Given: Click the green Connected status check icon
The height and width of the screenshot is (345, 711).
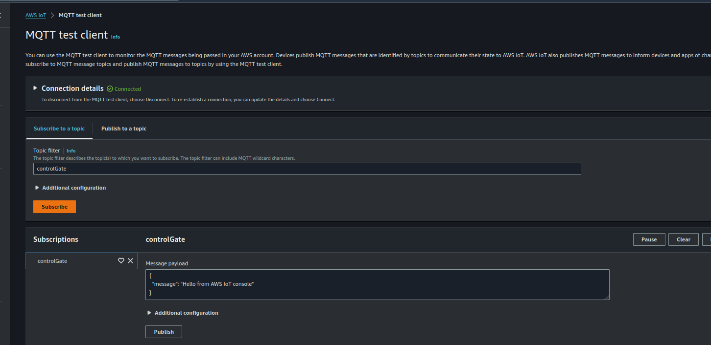Looking at the screenshot, I should pos(110,89).
